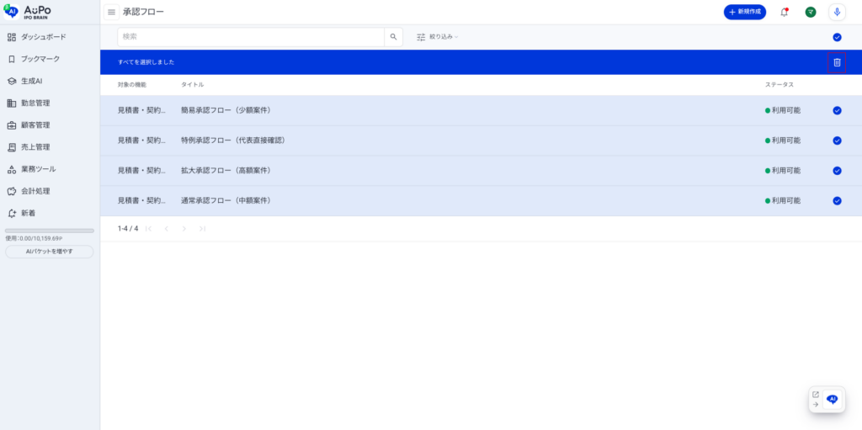This screenshot has height=430, width=862.
Task: Click into the 検索 search field
Action: 251,37
